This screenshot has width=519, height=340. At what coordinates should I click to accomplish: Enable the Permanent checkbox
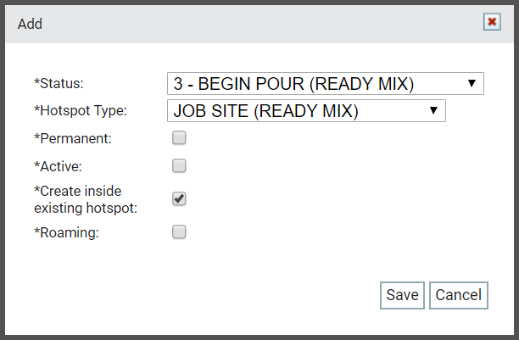pyautogui.click(x=179, y=137)
